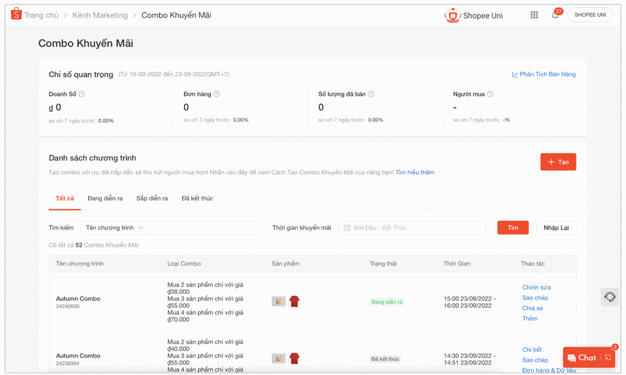Go to Kênh Marketing breadcrumb

pyautogui.click(x=100, y=15)
